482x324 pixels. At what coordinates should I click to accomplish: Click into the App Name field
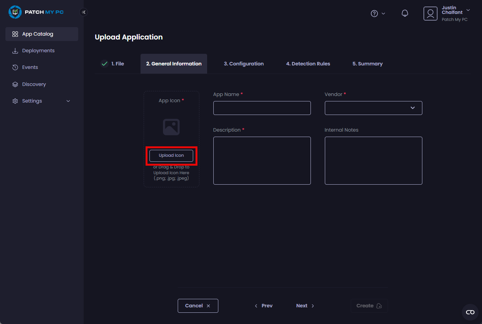point(262,108)
